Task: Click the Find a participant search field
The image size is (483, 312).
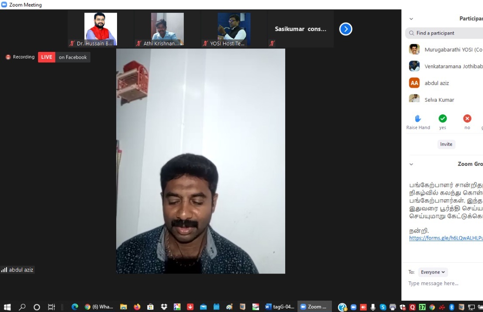Action: (445, 33)
